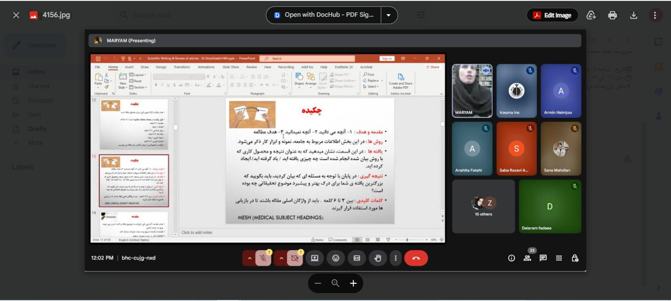
Task: Open the Slide Show ribbon tab
Action: [x=230, y=67]
